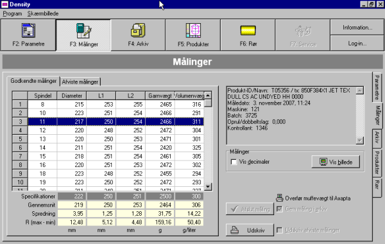The image size is (385, 244).
Task: Click Spindel cell 10 in row 2
Action: point(42,113)
